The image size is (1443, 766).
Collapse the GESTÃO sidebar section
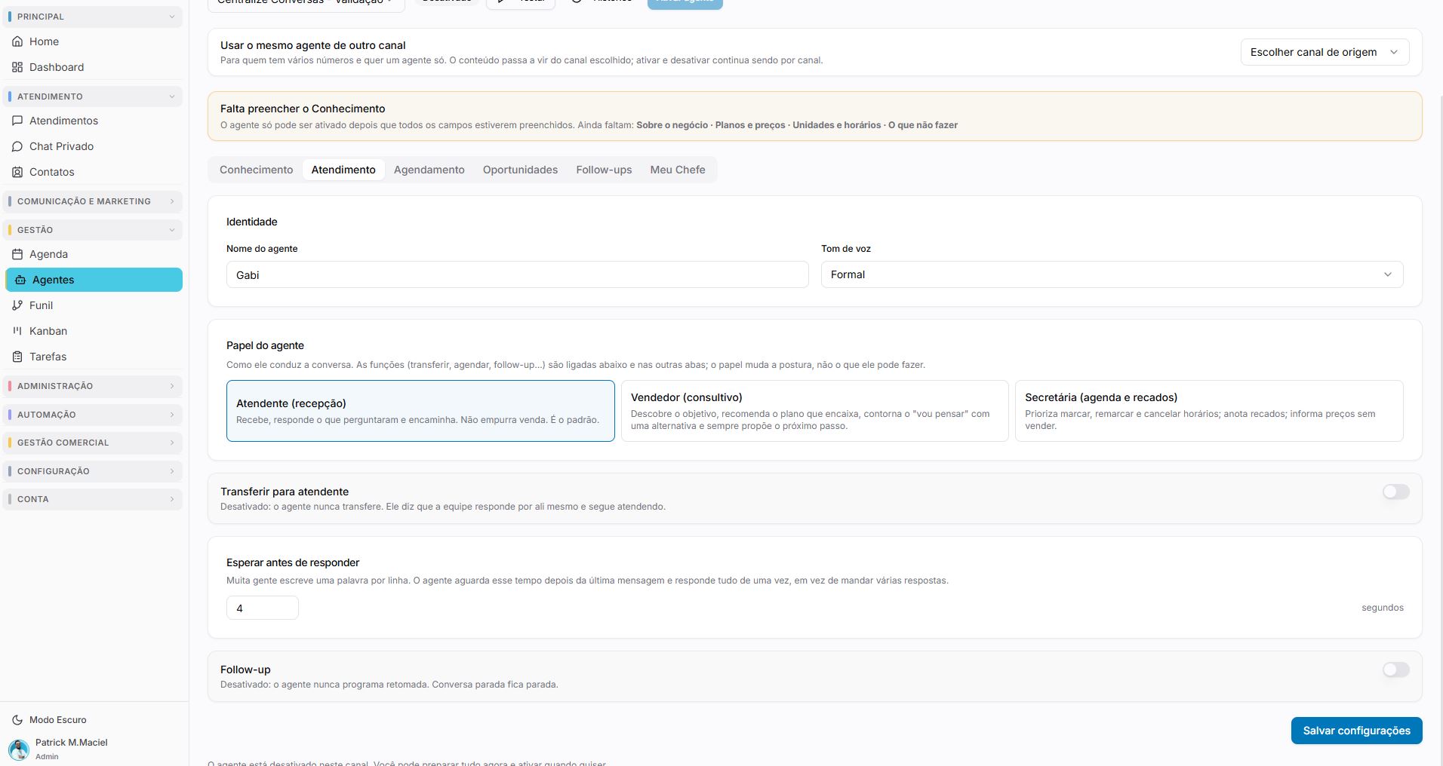(x=94, y=230)
